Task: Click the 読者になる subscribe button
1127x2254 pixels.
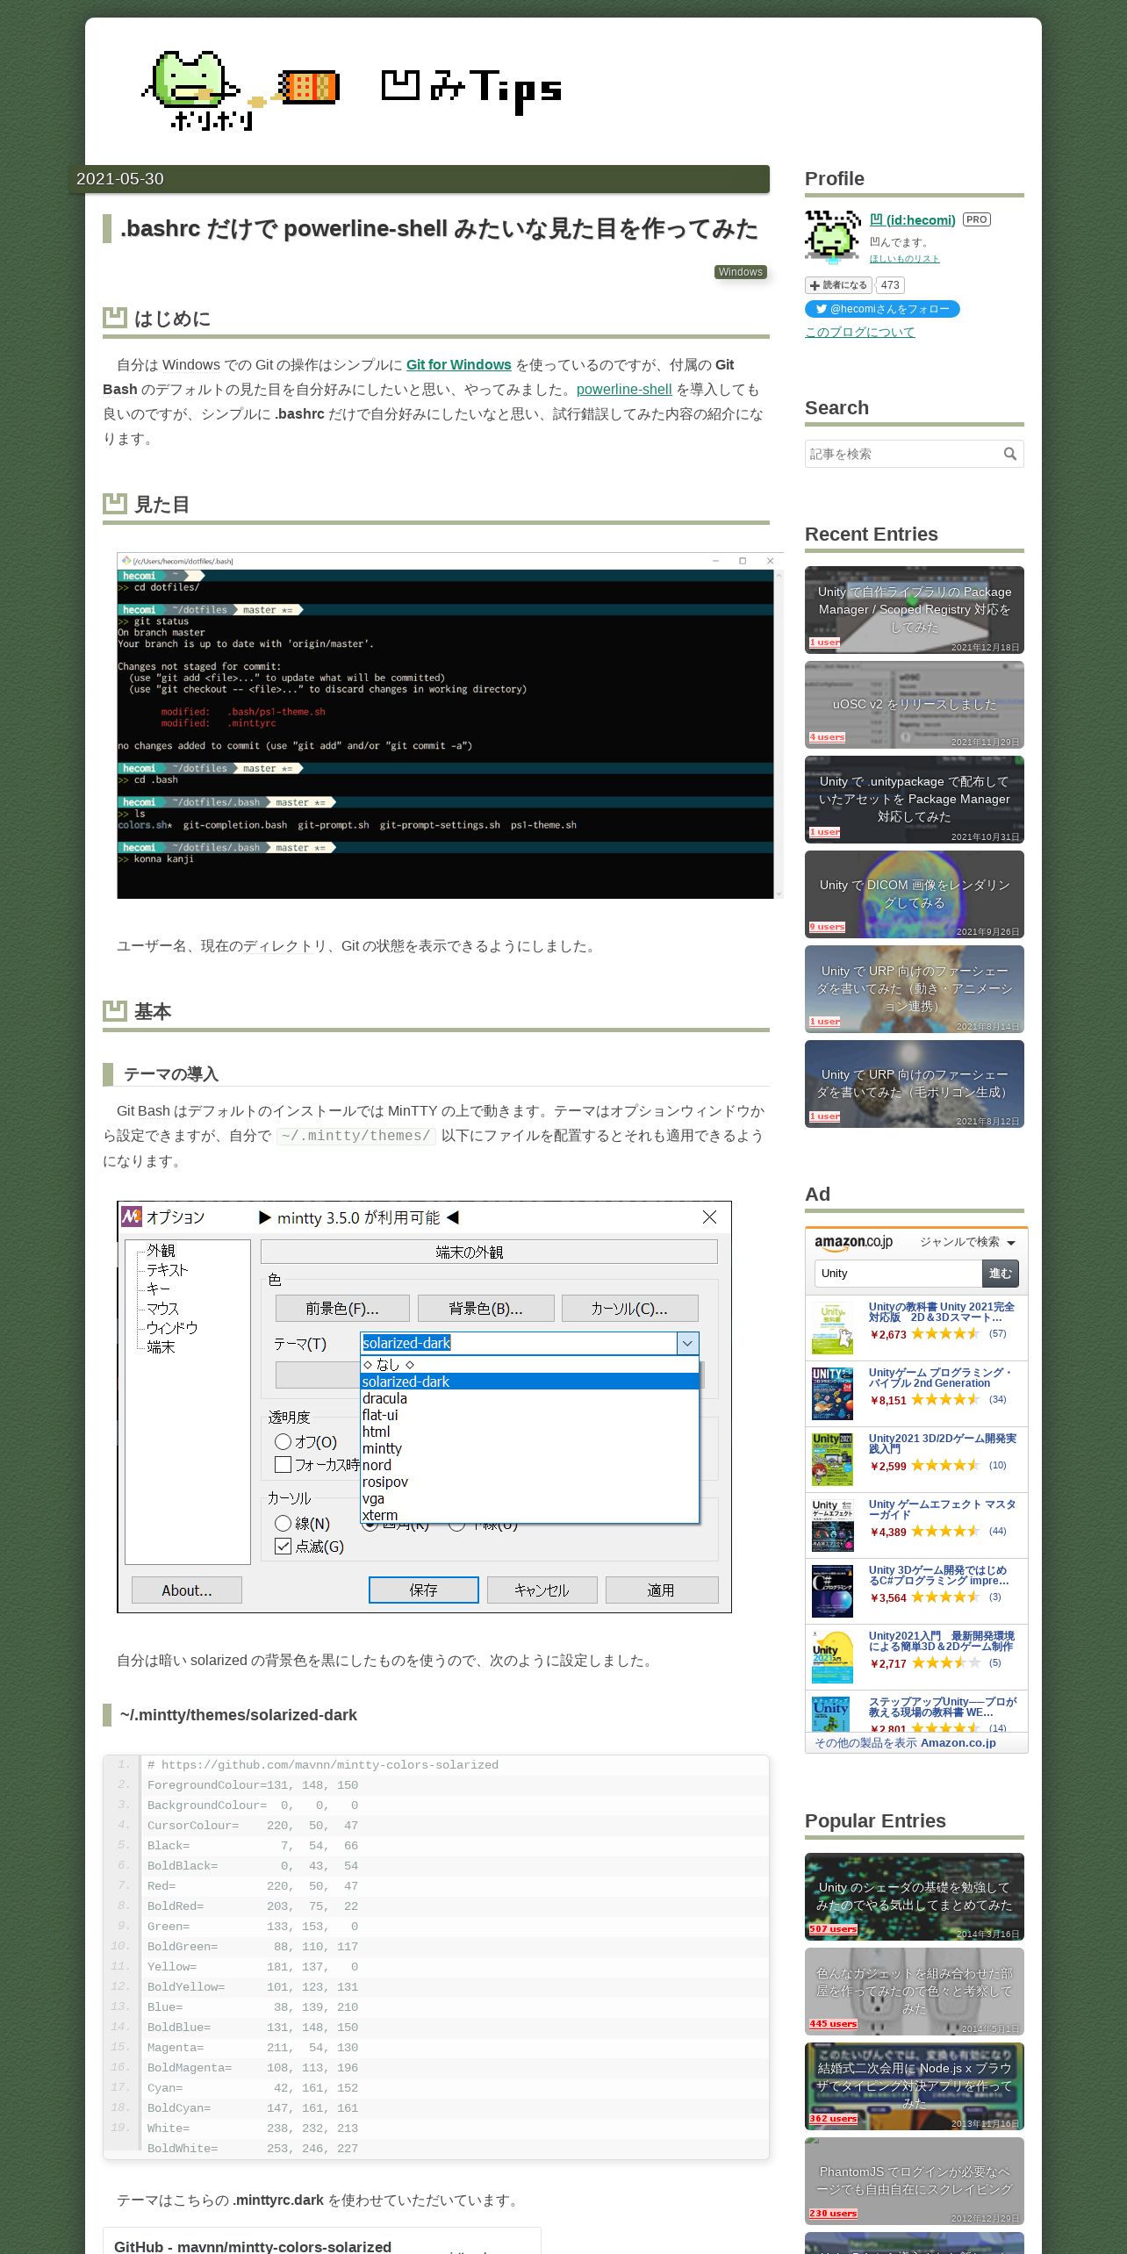Action: tap(839, 285)
